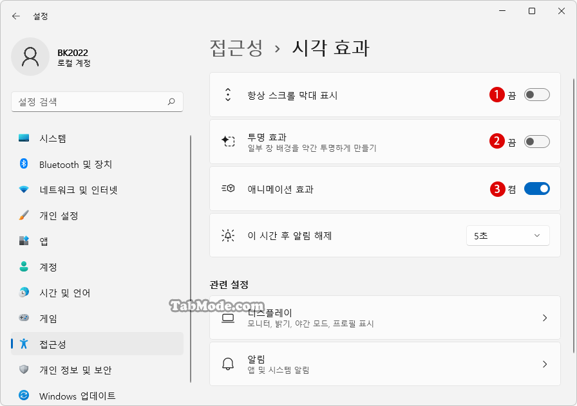Open the 알림 settings chevron
The height and width of the screenshot is (406, 577).
click(545, 364)
